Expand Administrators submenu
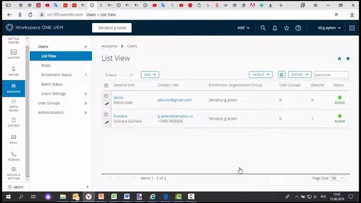This screenshot has height=203, width=361. (x=86, y=113)
